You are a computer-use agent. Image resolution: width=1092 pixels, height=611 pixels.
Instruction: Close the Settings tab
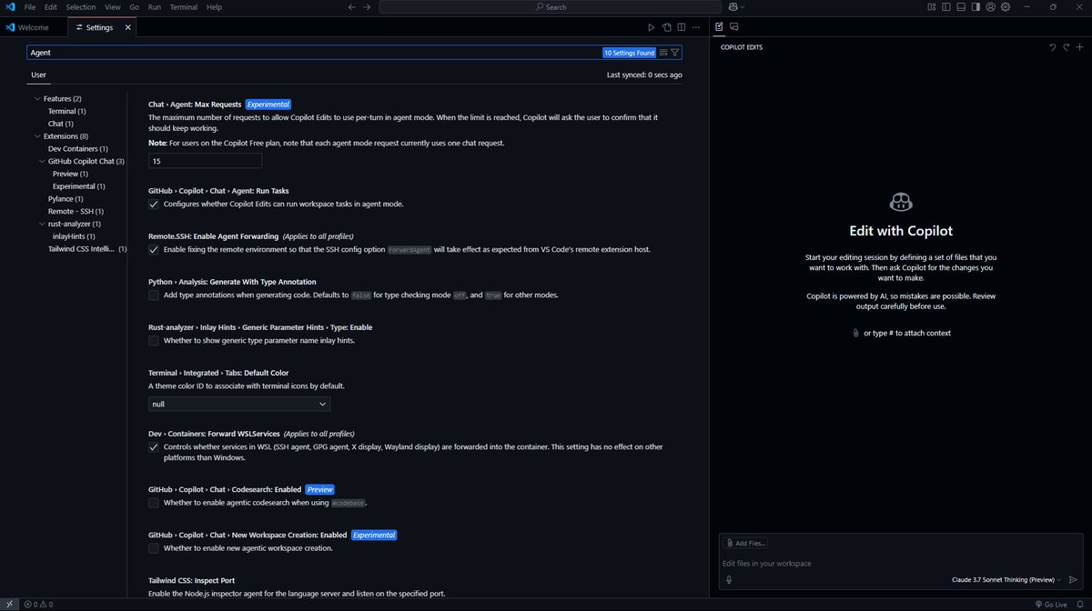[128, 27]
